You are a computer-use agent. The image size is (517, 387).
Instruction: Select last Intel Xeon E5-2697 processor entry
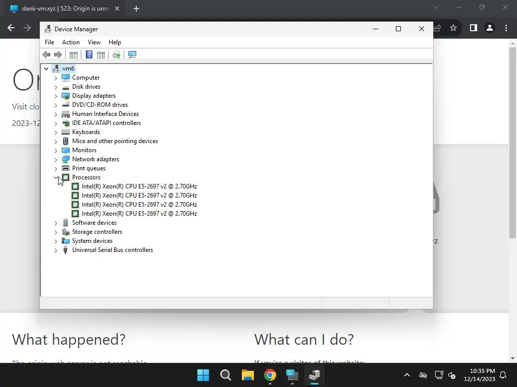click(x=139, y=214)
